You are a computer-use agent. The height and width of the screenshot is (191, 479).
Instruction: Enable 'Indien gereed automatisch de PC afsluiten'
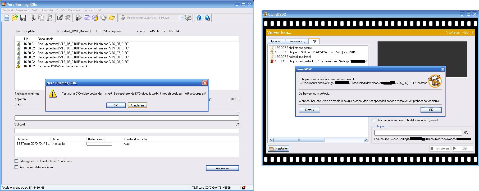coord(16,161)
